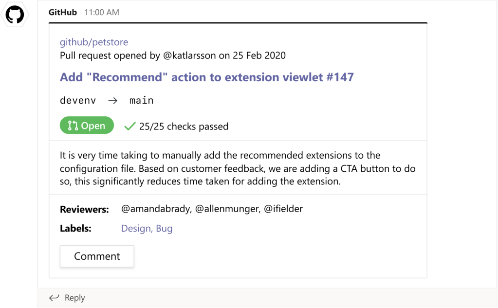Click the reply arrow icon
Screen dimensions: 498x308
coord(54,297)
